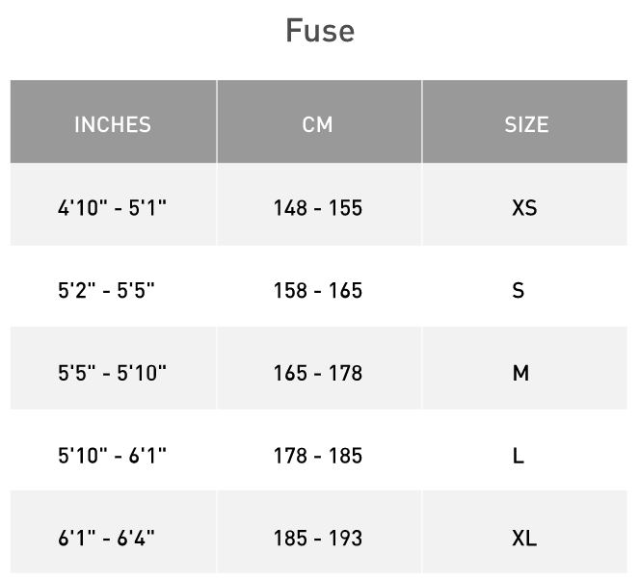
Task: Click the 5'5" - 5'10" height cell
Action: click(x=113, y=373)
